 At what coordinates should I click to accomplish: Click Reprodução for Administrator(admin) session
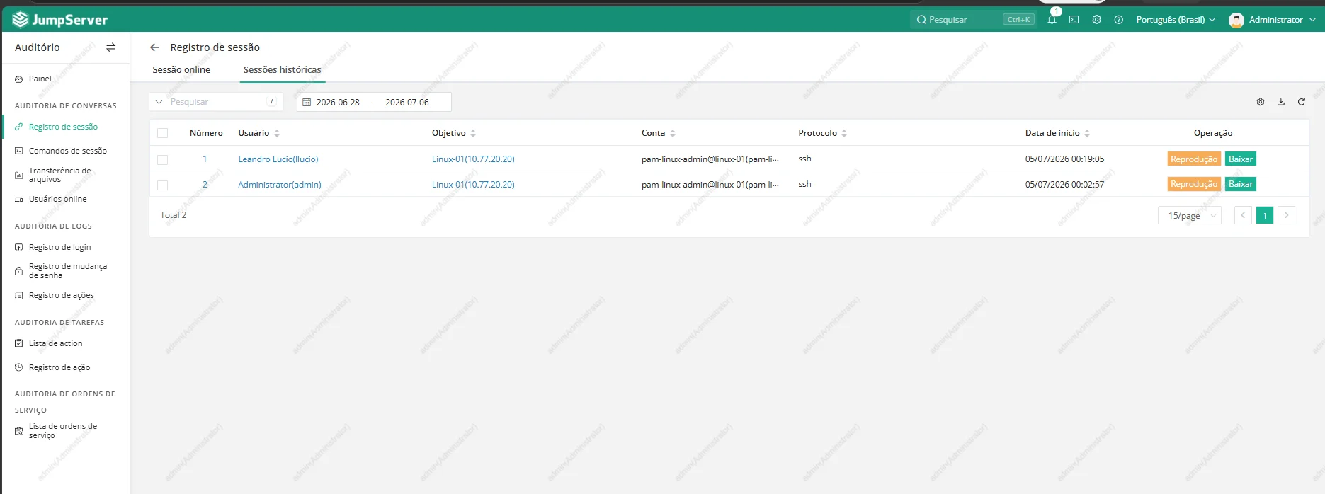[1194, 184]
